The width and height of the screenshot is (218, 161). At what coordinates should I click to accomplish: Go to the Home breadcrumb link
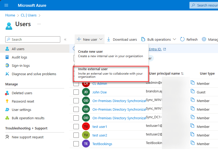(x=10, y=15)
